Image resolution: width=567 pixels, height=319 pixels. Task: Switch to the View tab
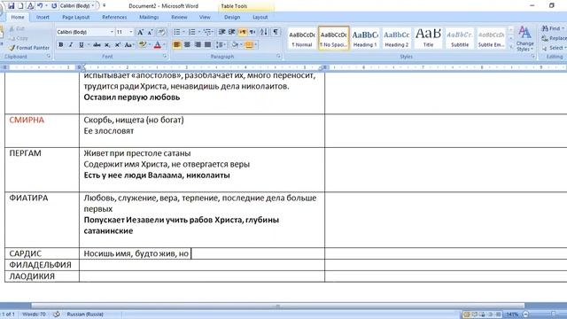click(205, 17)
